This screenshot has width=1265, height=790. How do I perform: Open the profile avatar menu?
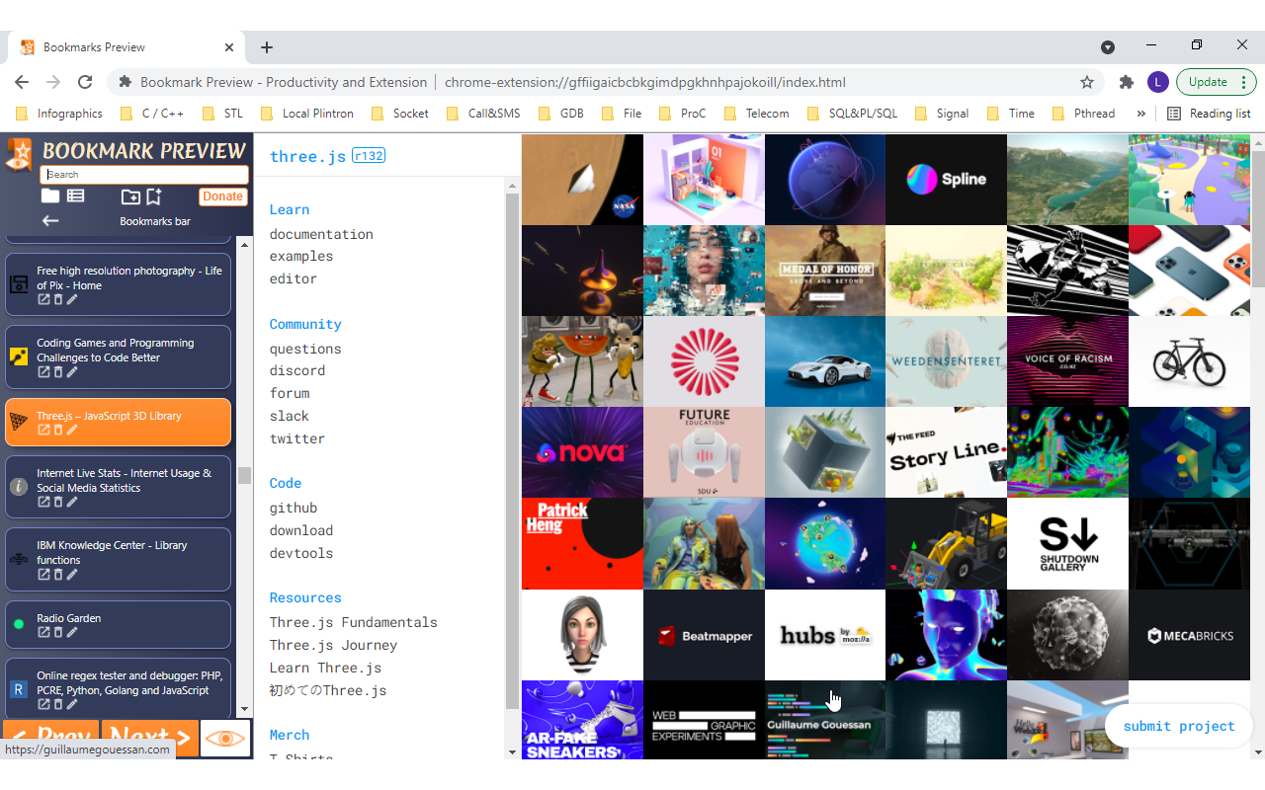[x=1157, y=82]
